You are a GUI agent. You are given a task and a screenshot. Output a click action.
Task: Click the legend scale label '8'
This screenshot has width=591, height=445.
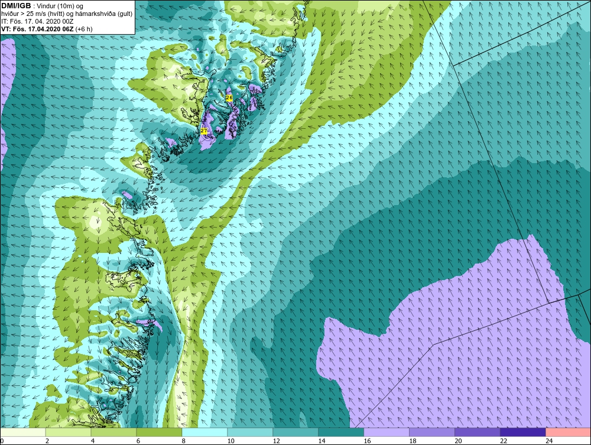tap(184, 441)
